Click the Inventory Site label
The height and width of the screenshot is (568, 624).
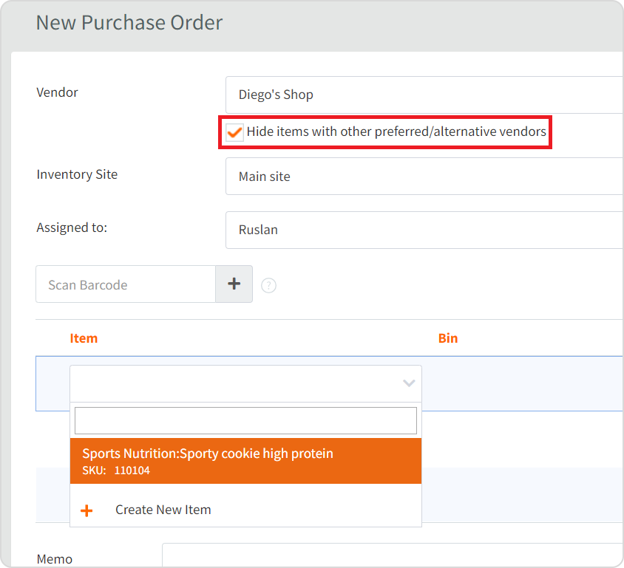(x=77, y=174)
